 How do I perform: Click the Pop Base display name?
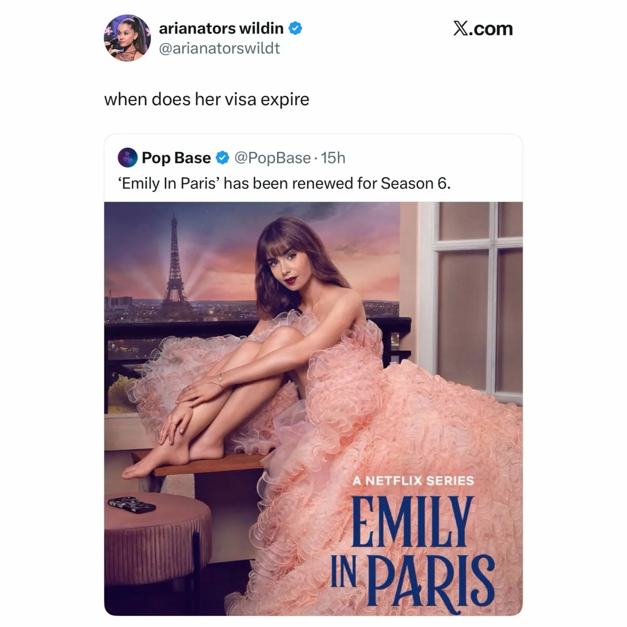tap(176, 158)
